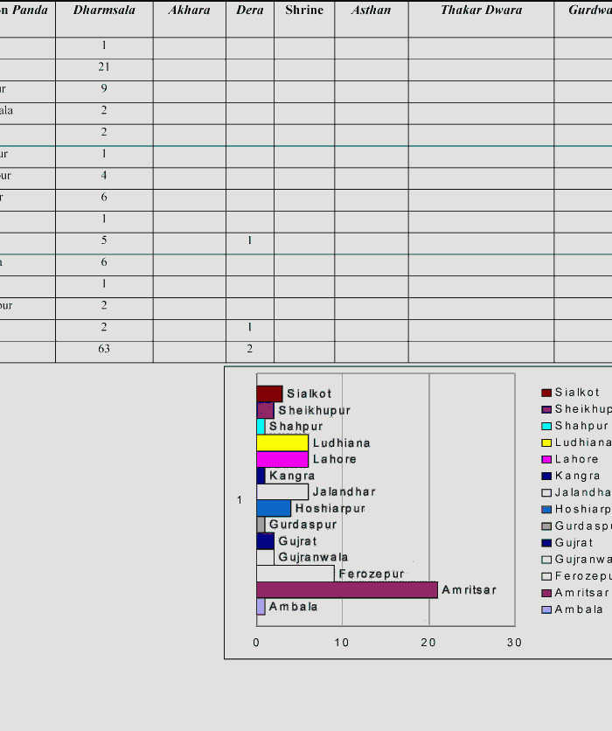Click the dark red Sialkot chart bar
This screenshot has width=612, height=731.
(269, 393)
